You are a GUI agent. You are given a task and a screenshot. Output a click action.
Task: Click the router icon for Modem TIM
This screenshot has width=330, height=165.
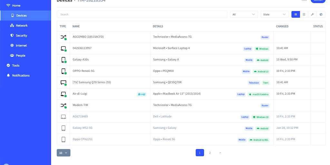point(63,105)
